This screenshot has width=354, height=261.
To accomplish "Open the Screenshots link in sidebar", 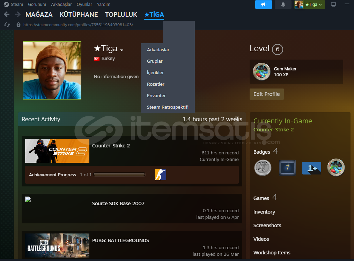I will (267, 225).
